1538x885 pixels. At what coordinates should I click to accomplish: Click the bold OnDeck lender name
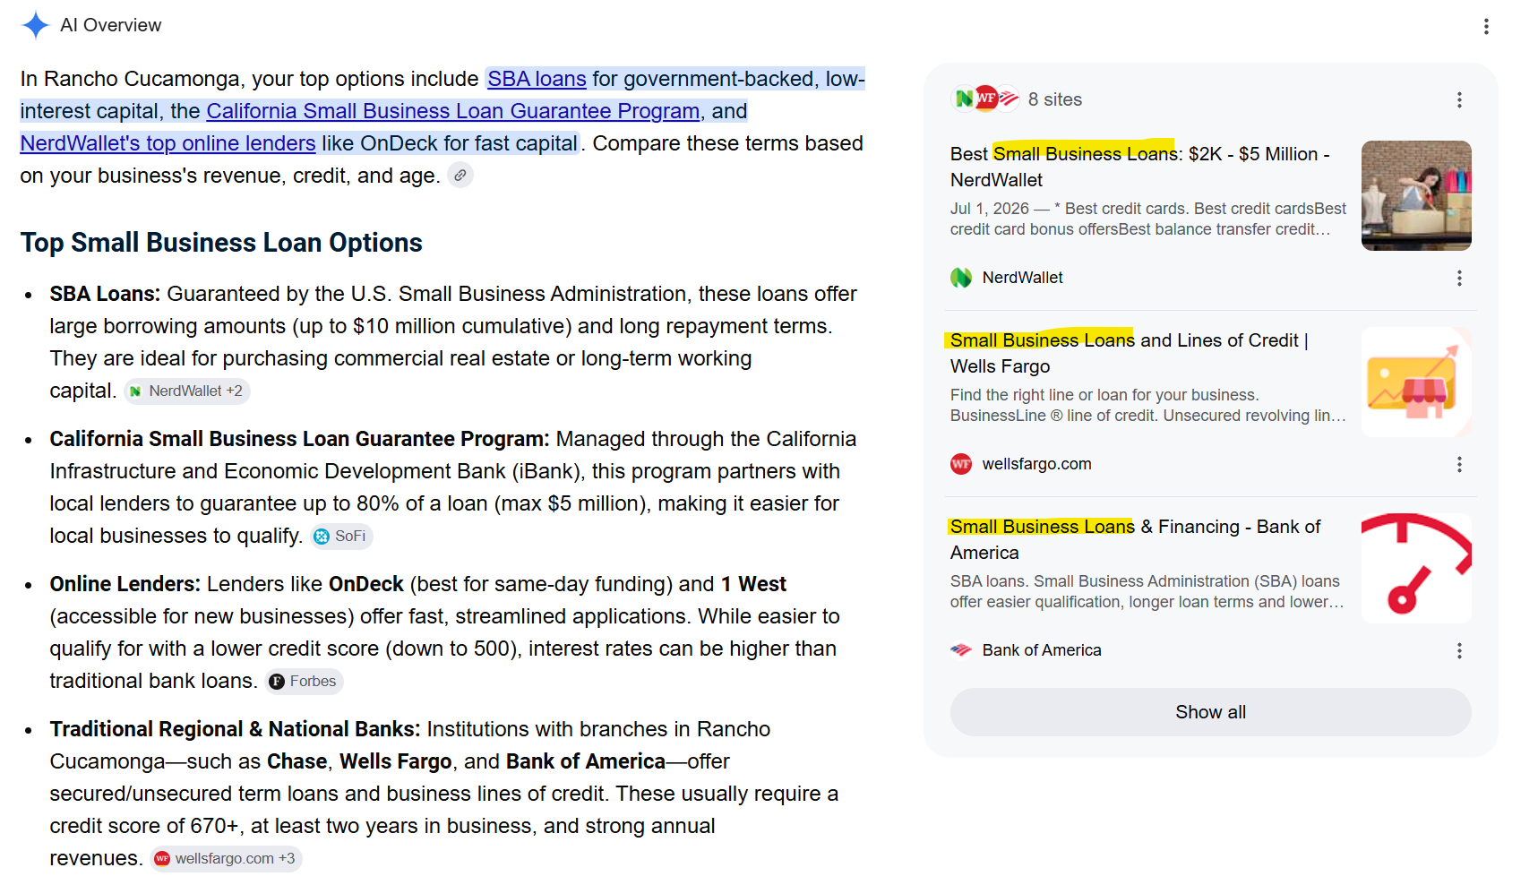pos(366,584)
